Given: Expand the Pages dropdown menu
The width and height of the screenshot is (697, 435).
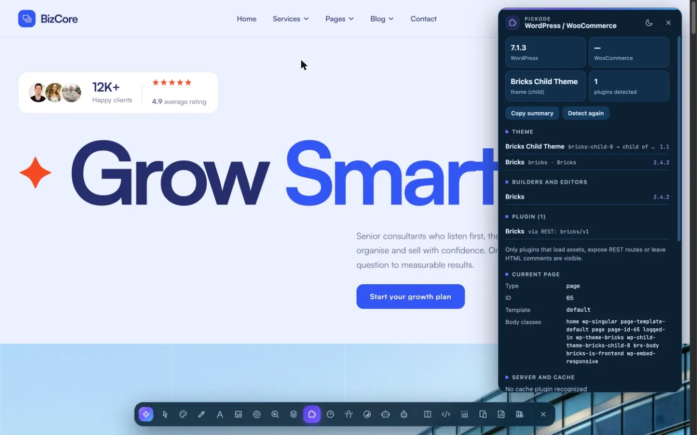Looking at the screenshot, I should coord(339,19).
